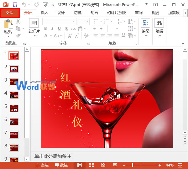The width and height of the screenshot is (188, 169).
Task: Decrease list indent level
Action: click(x=96, y=29)
